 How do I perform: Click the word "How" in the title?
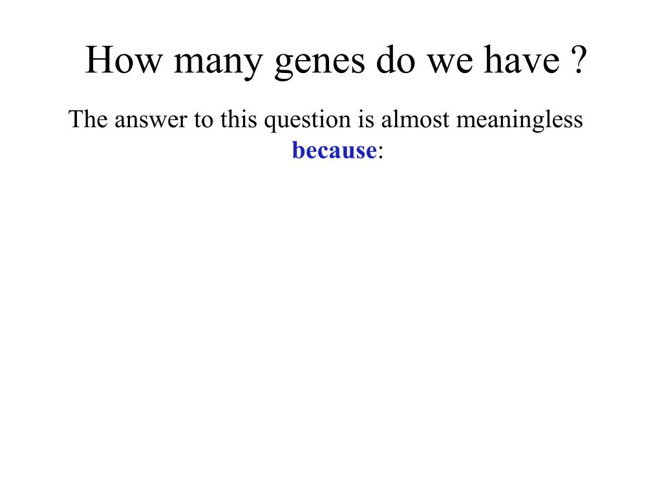123,60
